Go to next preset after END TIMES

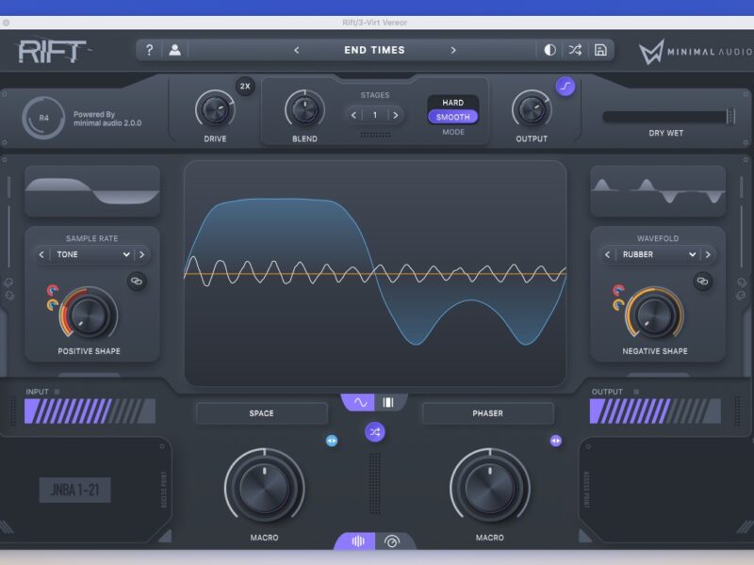point(453,50)
